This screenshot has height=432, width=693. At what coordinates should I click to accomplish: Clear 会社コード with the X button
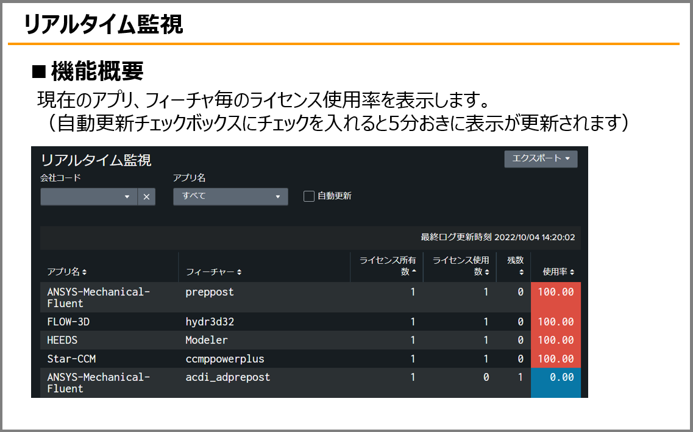pyautogui.click(x=146, y=197)
